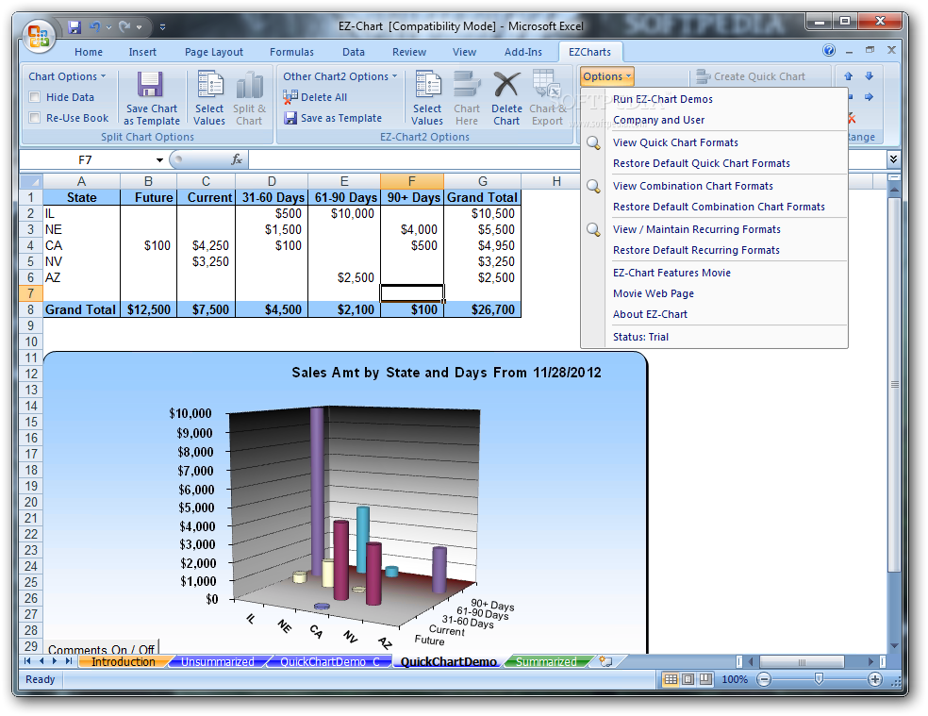The height and width of the screenshot is (716, 928).
Task: Click Delete All in EZ-Chart2 Options
Action: (315, 97)
